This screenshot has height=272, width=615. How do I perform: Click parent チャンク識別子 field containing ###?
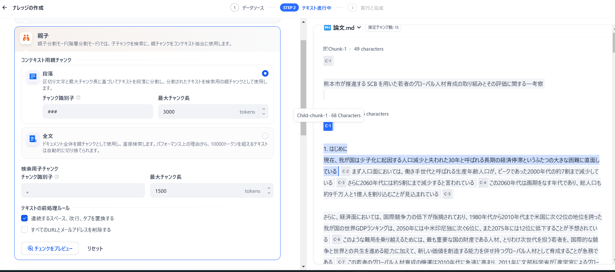pyautogui.click(x=98, y=112)
